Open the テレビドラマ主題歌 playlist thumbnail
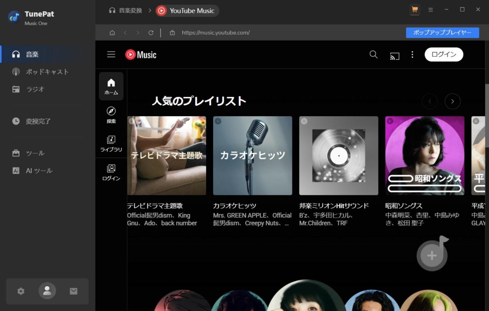489x311 pixels. tap(167, 156)
